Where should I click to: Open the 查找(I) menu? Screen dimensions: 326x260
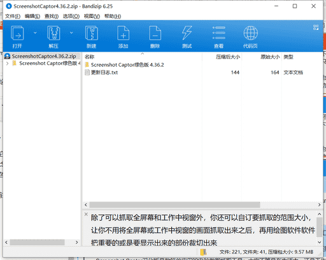52,17
